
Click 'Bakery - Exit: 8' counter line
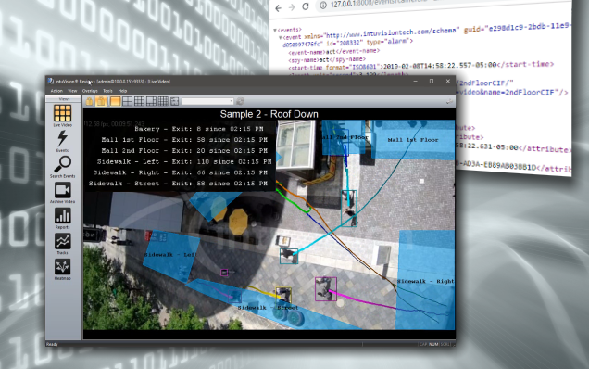click(199, 129)
